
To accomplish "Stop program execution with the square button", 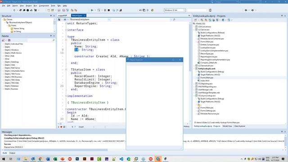I will click(x=109, y=10).
